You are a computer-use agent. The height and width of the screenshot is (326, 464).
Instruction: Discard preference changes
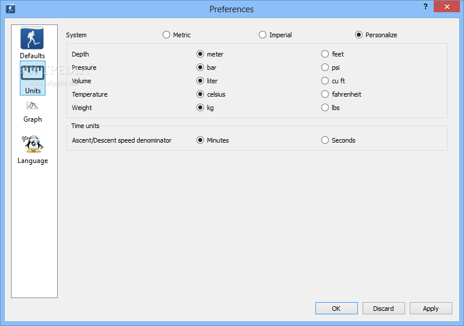pos(384,309)
